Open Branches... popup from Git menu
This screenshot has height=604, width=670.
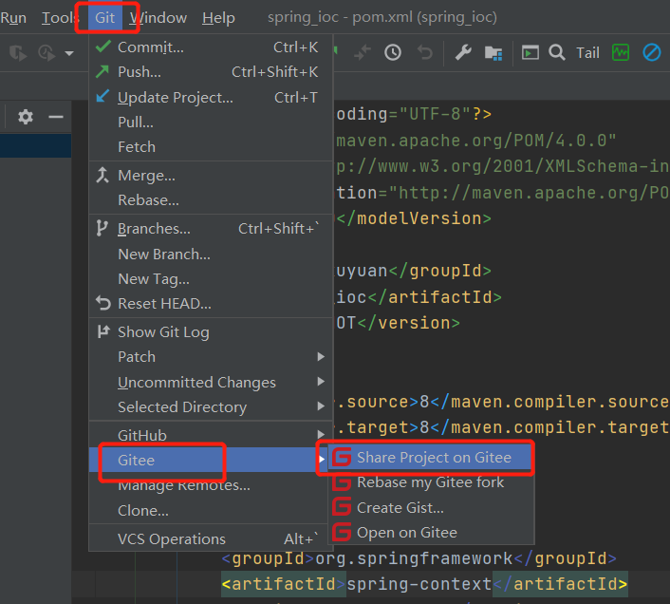(211, 229)
